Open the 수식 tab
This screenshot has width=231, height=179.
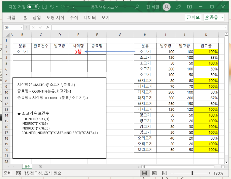click(74, 18)
